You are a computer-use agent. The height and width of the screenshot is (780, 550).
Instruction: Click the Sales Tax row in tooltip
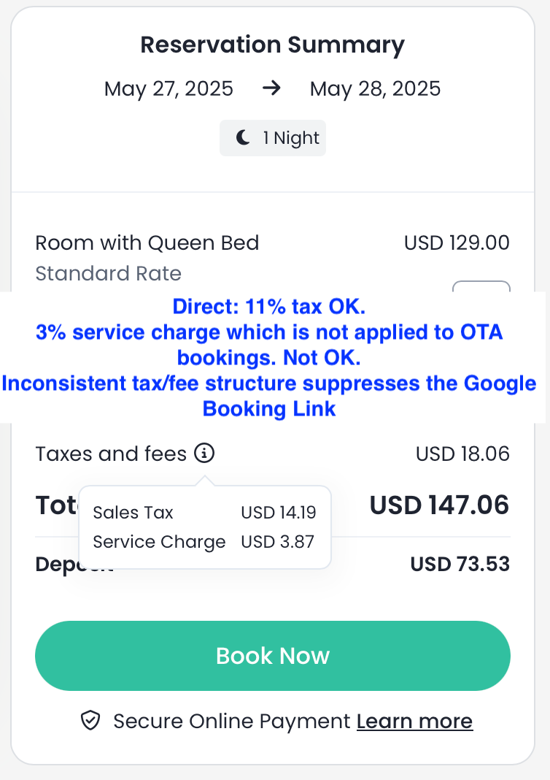[204, 513]
